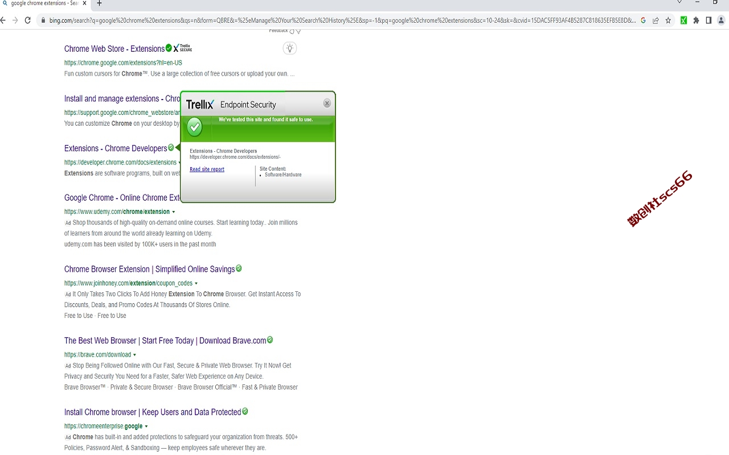The image size is (729, 455).
Task: Click the Chrome forward arrow button
Action: tap(15, 20)
